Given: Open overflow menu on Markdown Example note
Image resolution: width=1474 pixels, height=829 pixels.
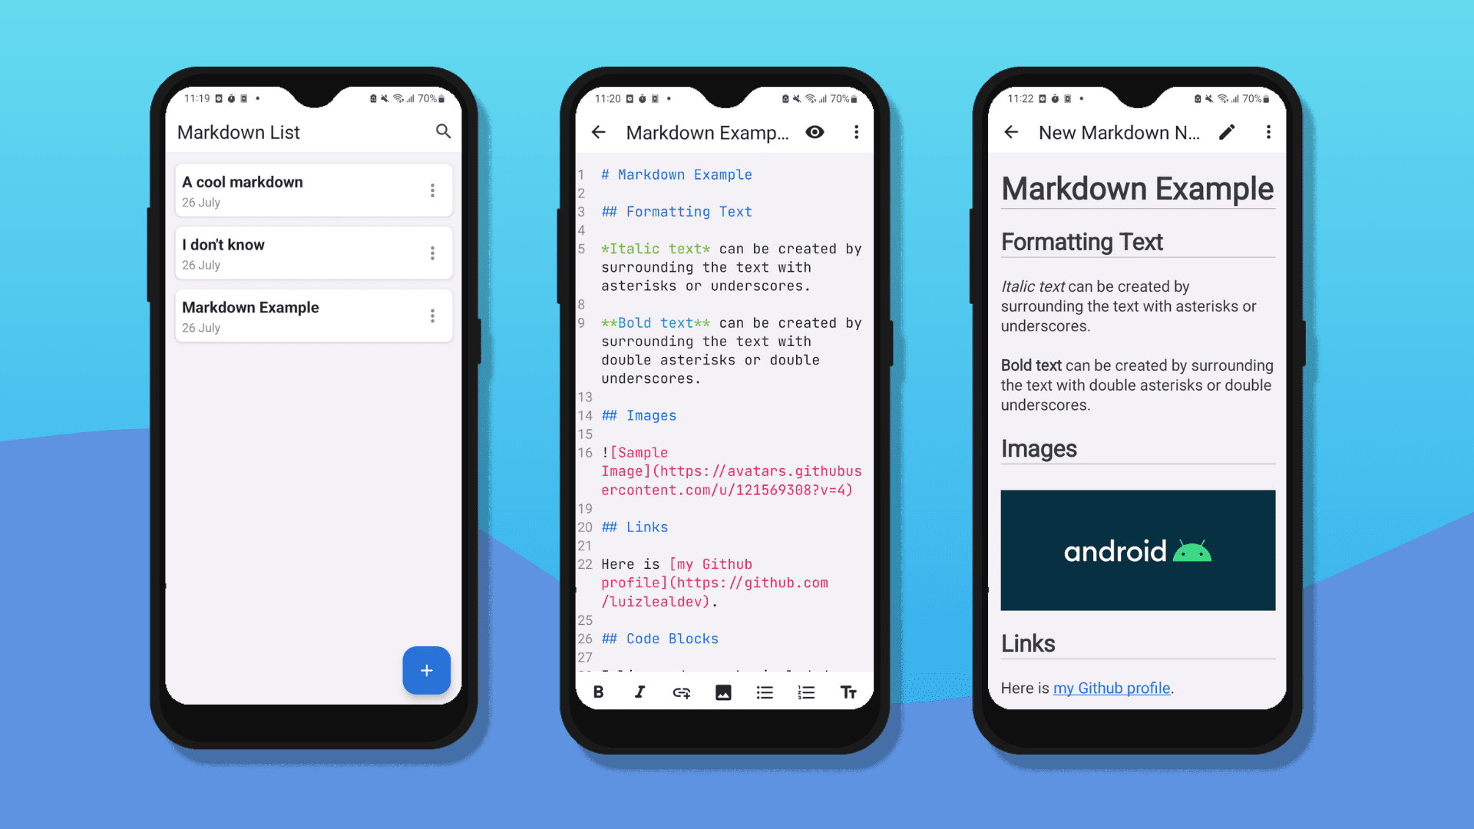Looking at the screenshot, I should click(x=433, y=315).
